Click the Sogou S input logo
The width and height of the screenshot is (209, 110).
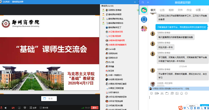click(180, 108)
